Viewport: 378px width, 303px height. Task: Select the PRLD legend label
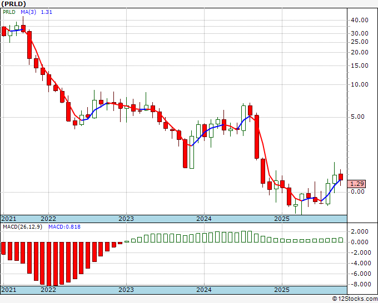coord(9,12)
